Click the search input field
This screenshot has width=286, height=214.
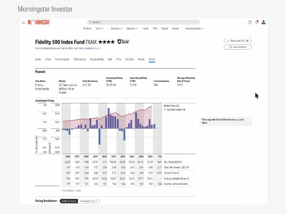pyautogui.click(x=143, y=22)
